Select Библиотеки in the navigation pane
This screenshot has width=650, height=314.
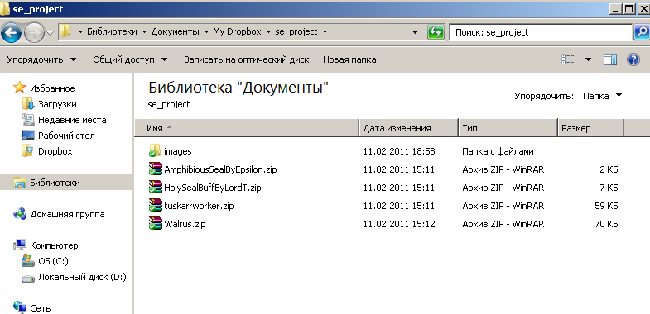(x=55, y=183)
